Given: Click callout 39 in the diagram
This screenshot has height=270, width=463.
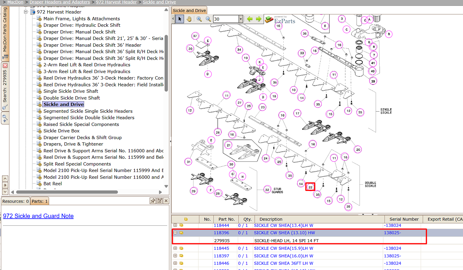Looking at the screenshot, I should click(x=373, y=81).
